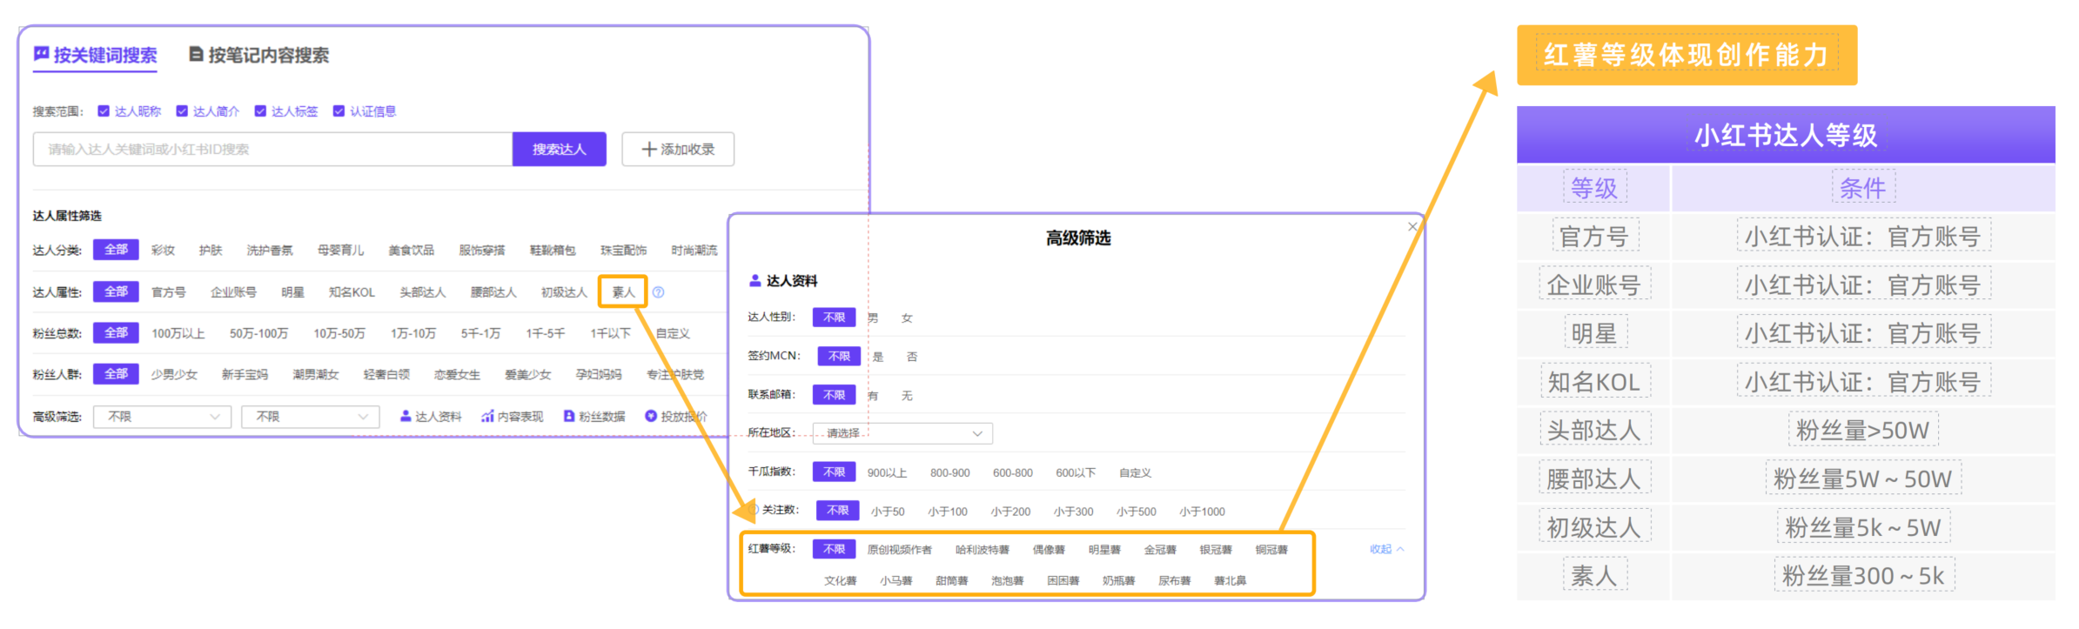Collapse 红薯等级 with 收起
Viewport: 2079px width, 629px height.
click(x=1386, y=549)
